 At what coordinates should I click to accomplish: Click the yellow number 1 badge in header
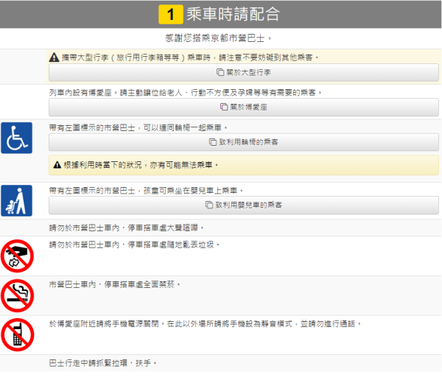(x=171, y=14)
